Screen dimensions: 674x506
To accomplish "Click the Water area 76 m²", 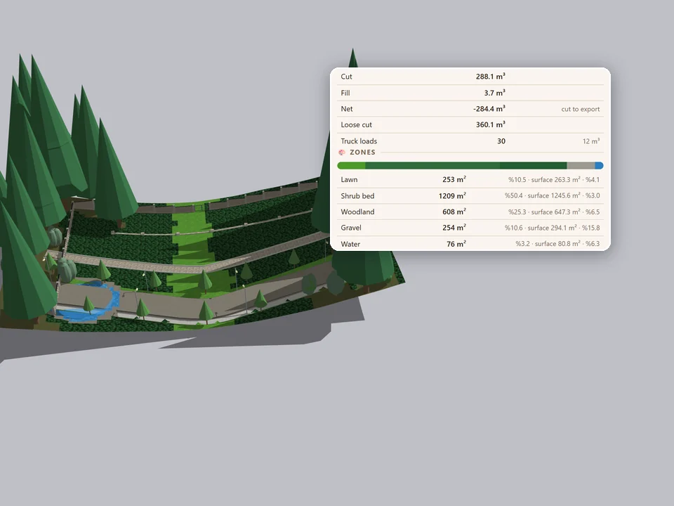I will [456, 244].
